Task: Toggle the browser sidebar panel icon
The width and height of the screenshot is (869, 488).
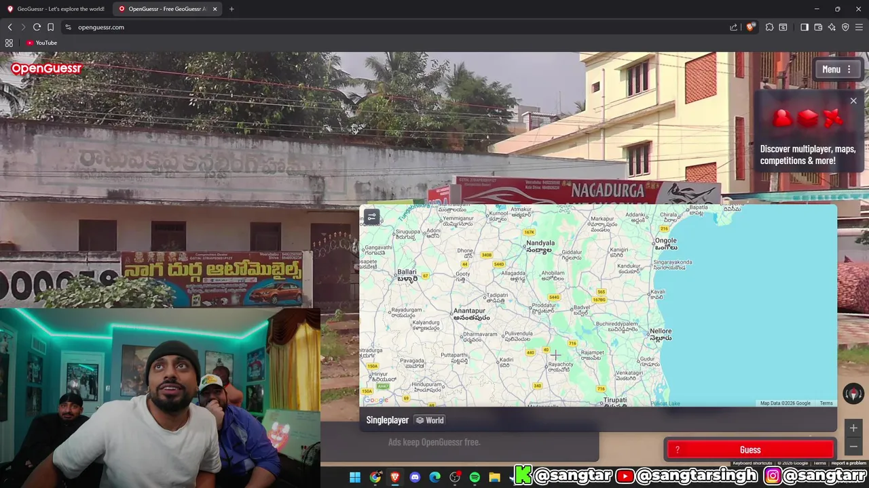Action: click(x=805, y=27)
